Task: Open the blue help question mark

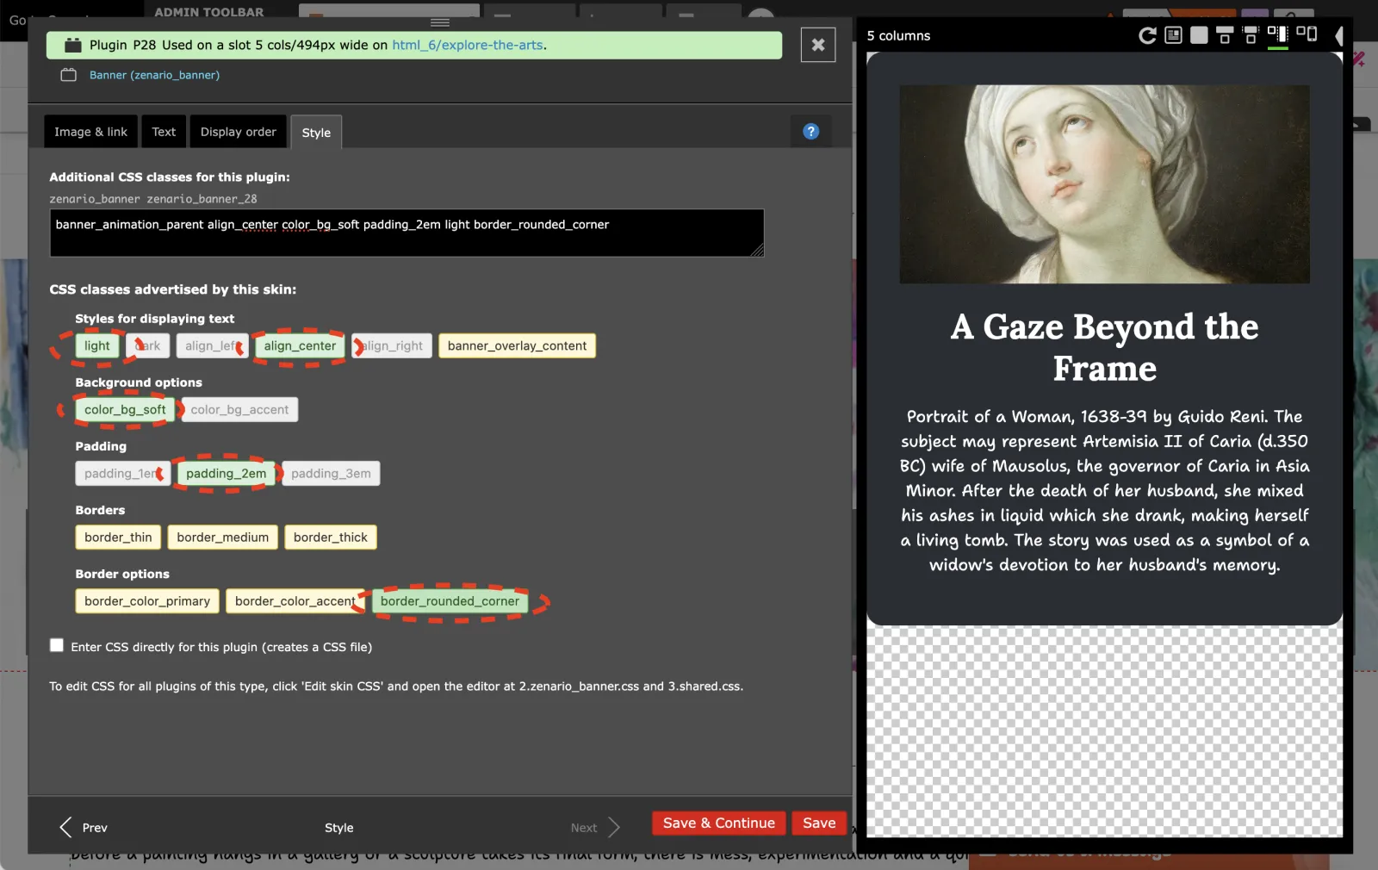Action: (810, 132)
